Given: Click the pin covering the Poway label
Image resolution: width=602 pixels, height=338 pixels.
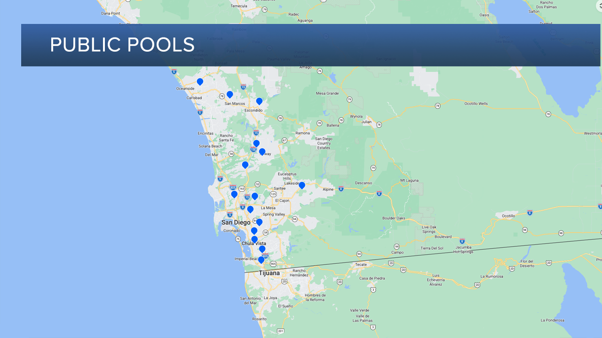Looking at the screenshot, I should [x=262, y=152].
